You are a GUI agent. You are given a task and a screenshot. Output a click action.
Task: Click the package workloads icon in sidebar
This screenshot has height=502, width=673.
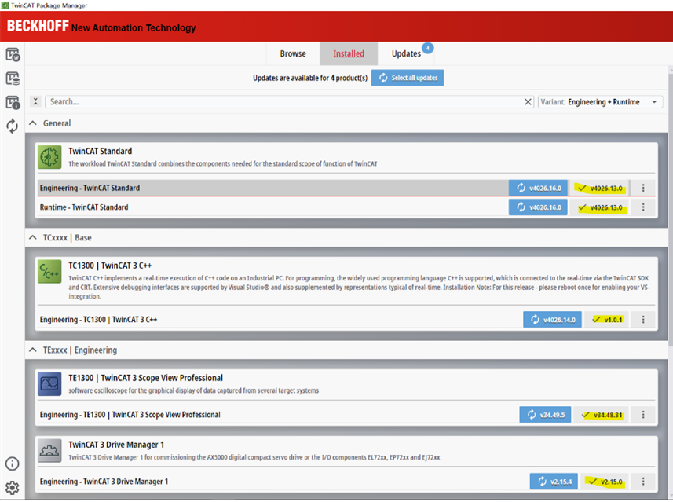point(13,54)
